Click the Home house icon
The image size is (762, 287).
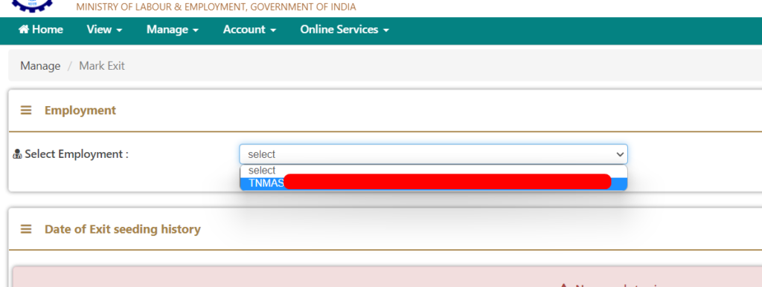tap(24, 30)
